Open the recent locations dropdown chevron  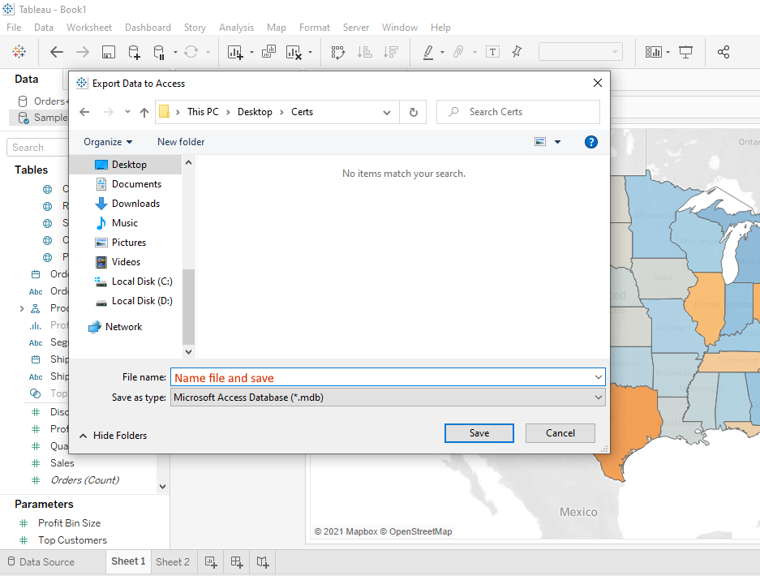(x=127, y=111)
